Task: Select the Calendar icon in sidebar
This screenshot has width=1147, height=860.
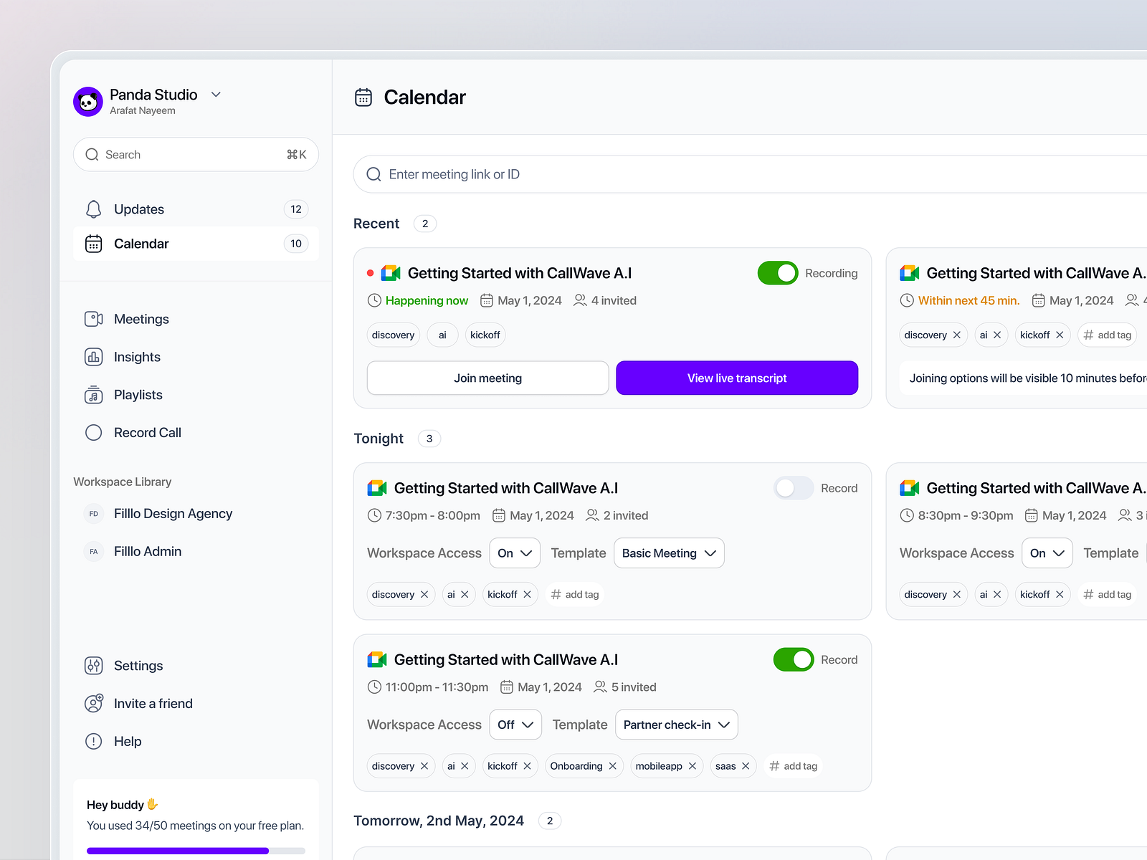Action: coord(93,244)
